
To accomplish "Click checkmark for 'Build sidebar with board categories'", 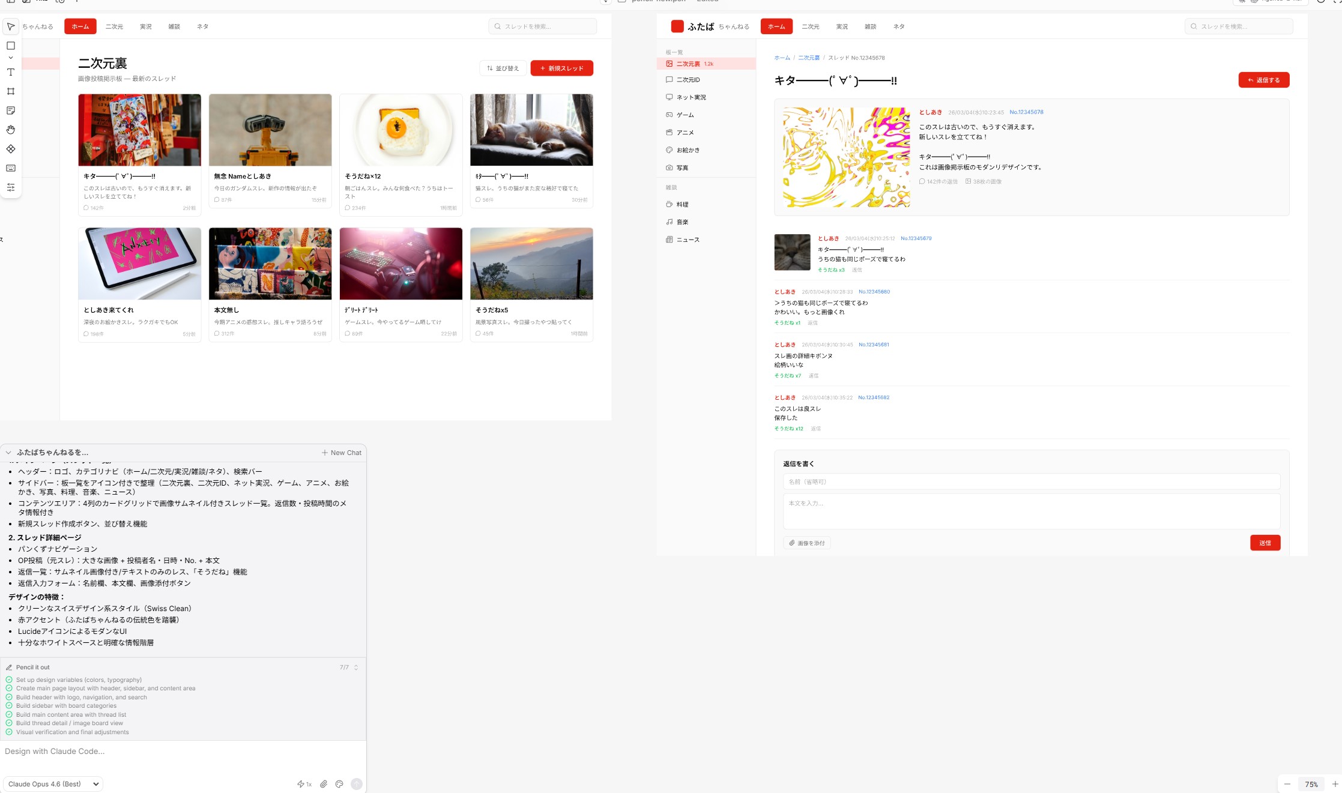I will (x=9, y=706).
